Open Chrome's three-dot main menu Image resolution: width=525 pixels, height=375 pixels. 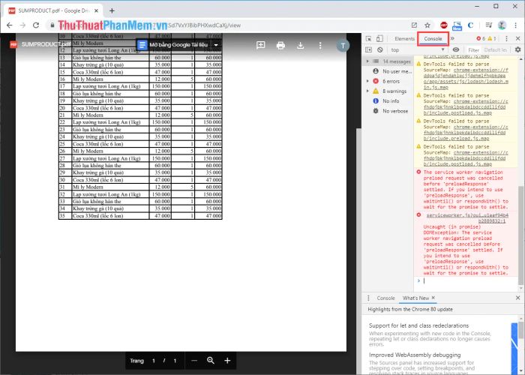tap(516, 25)
